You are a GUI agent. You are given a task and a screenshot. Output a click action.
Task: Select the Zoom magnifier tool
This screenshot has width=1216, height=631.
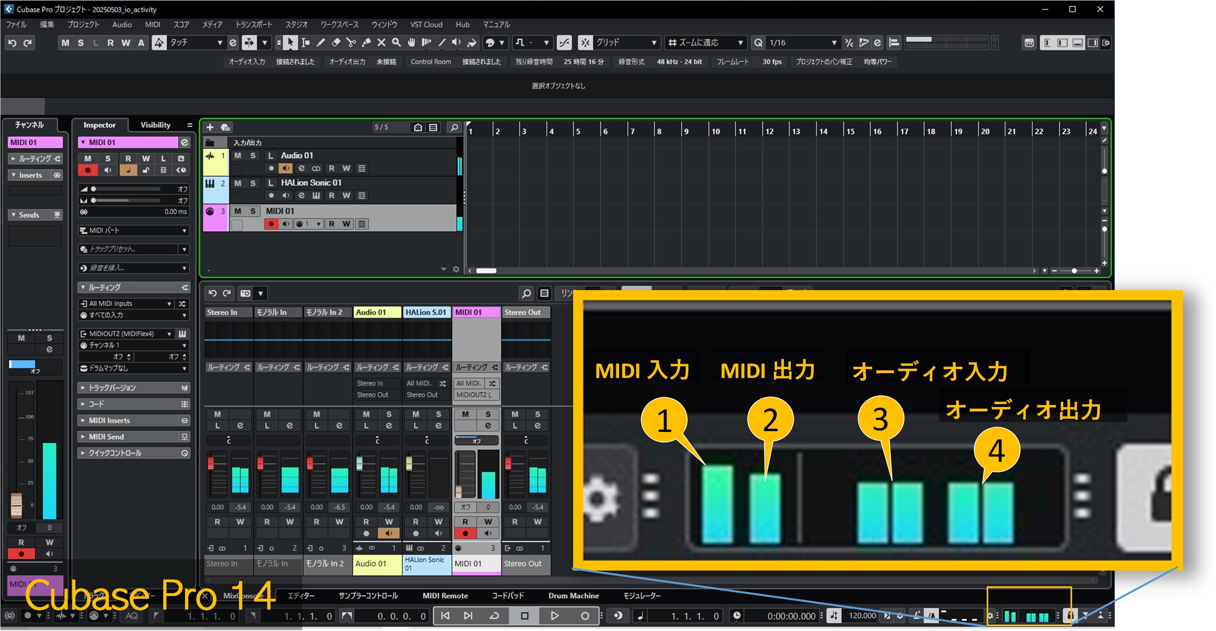396,43
